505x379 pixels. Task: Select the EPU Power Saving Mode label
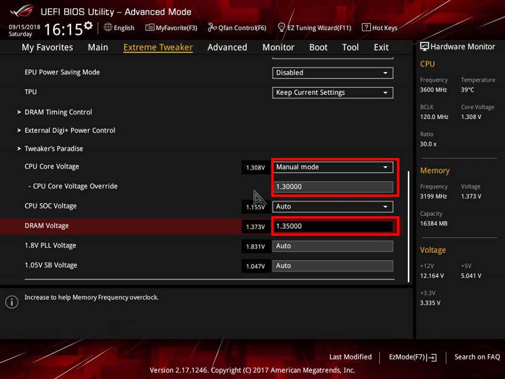click(x=62, y=72)
